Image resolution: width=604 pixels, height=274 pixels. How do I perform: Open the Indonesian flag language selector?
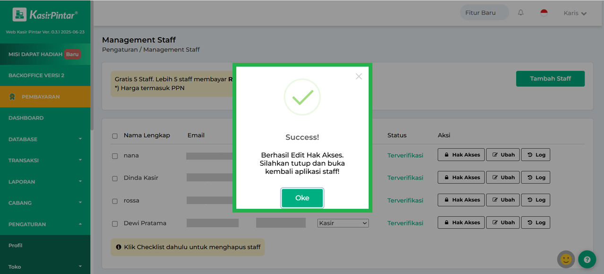tap(544, 13)
